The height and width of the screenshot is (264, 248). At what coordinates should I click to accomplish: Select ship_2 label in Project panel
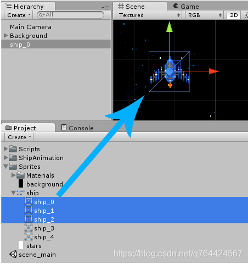44,219
